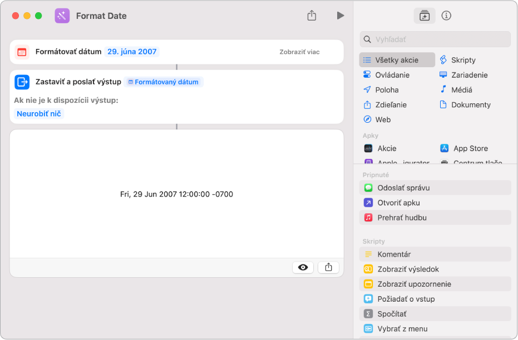Expand Zobraziť viac options

coord(299,52)
